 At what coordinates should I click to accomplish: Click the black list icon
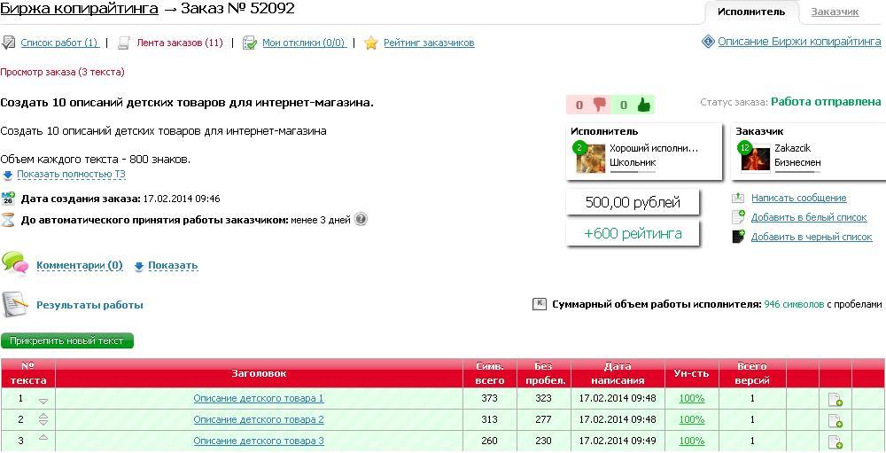click(x=739, y=237)
